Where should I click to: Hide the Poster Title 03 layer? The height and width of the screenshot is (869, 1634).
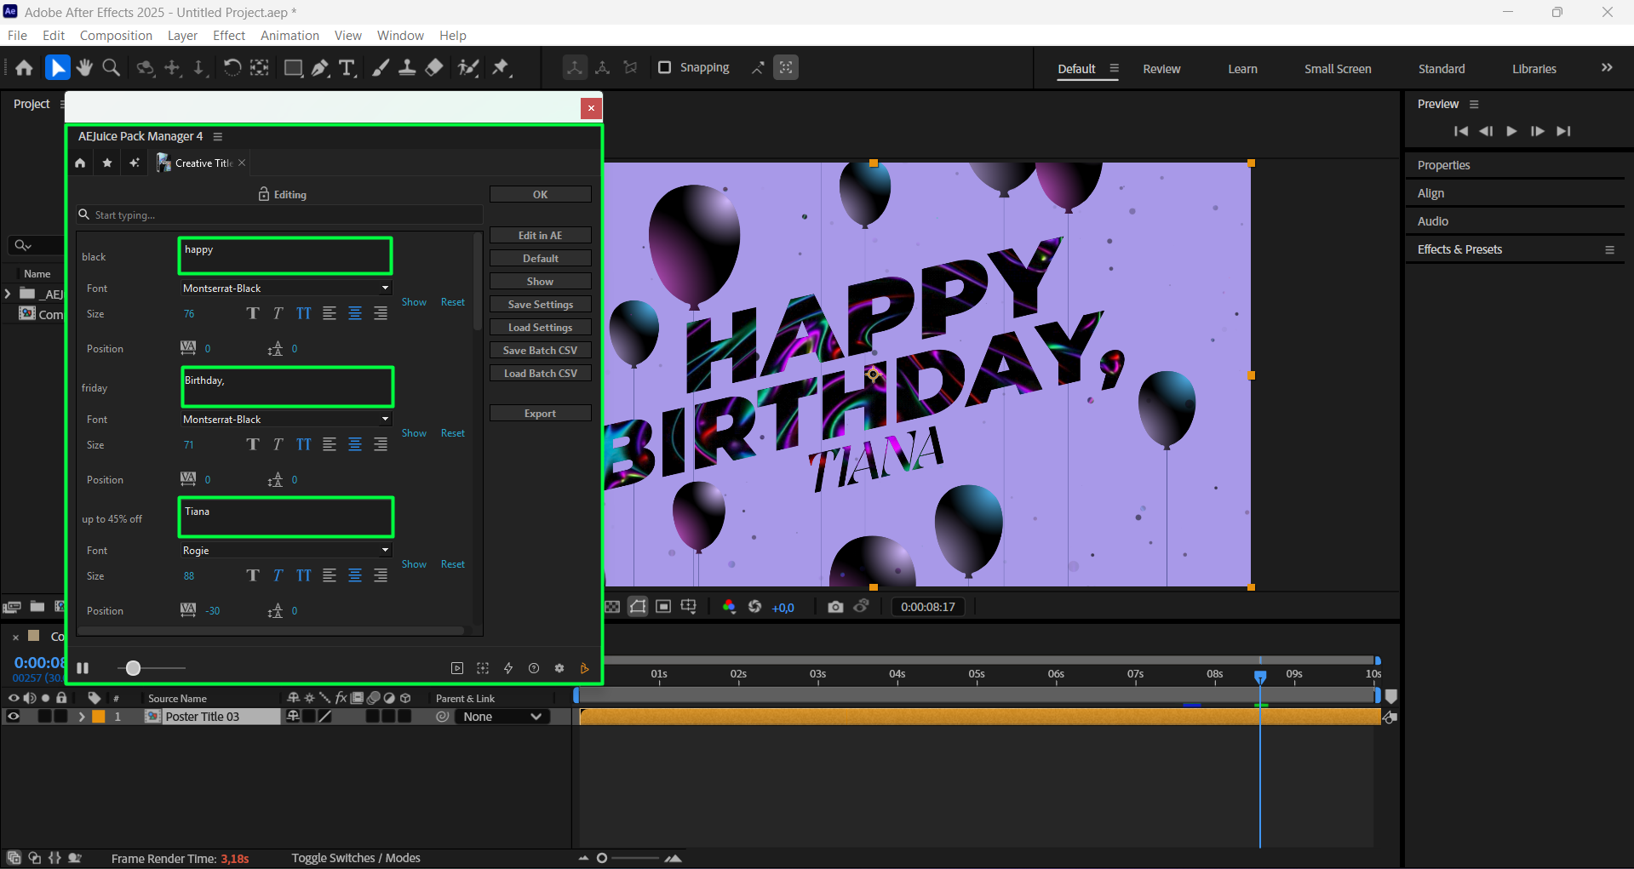tap(14, 717)
